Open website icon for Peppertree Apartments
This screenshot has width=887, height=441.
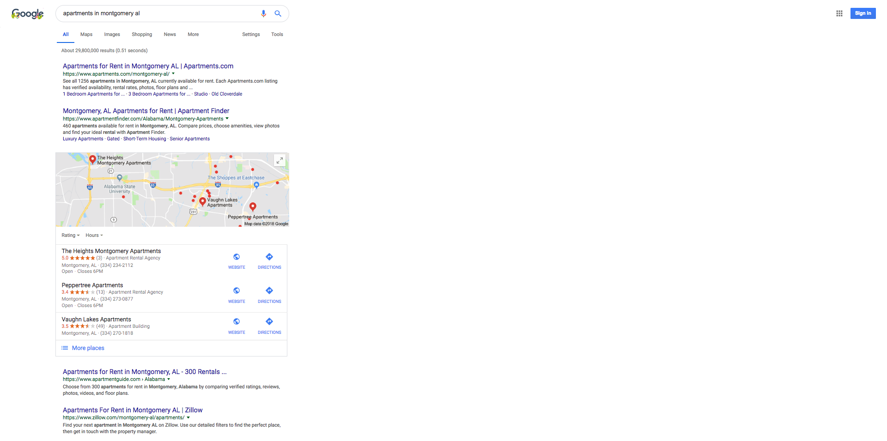(x=237, y=290)
